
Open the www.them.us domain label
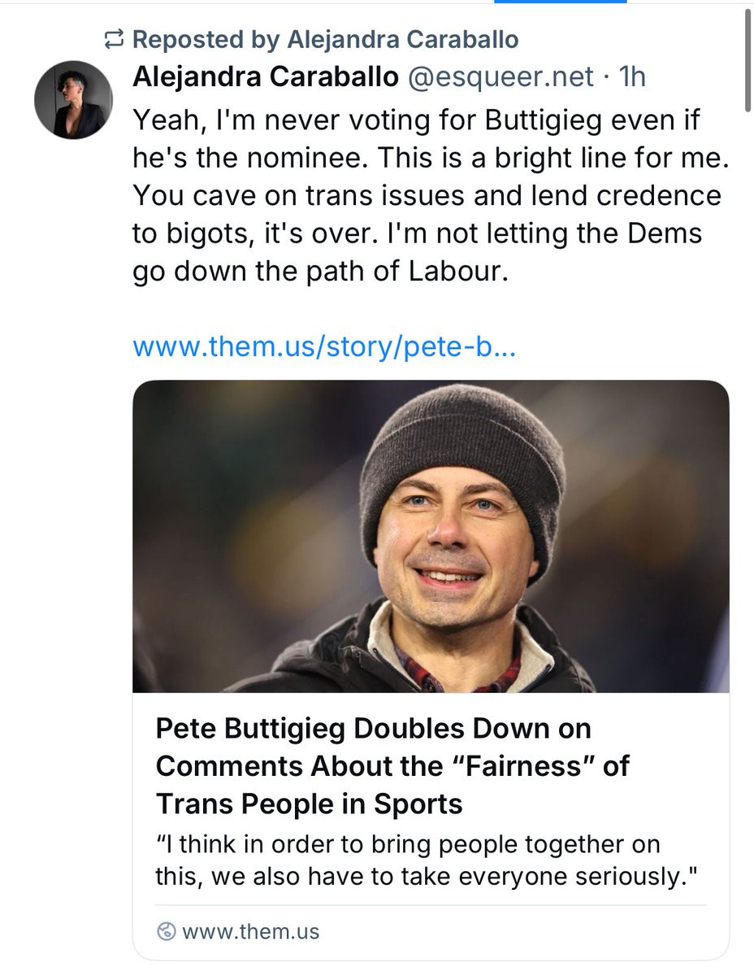tap(251, 931)
